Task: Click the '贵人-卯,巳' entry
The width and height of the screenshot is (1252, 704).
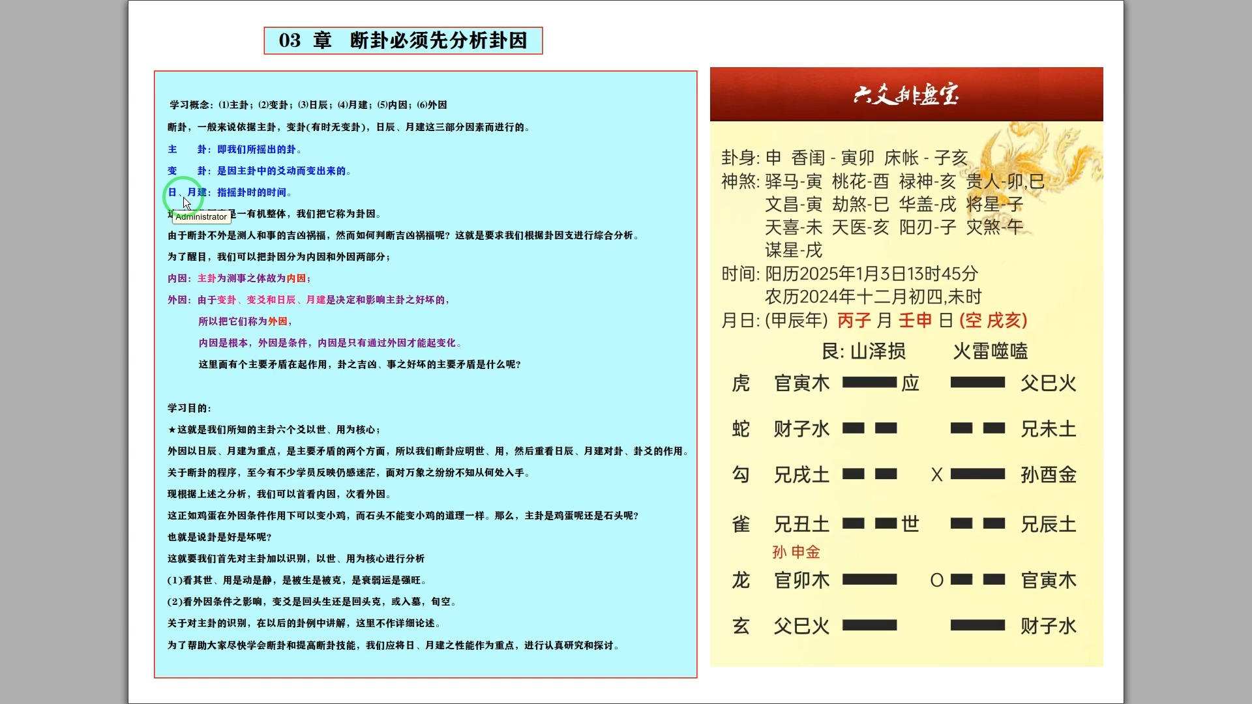Action: pyautogui.click(x=1006, y=181)
